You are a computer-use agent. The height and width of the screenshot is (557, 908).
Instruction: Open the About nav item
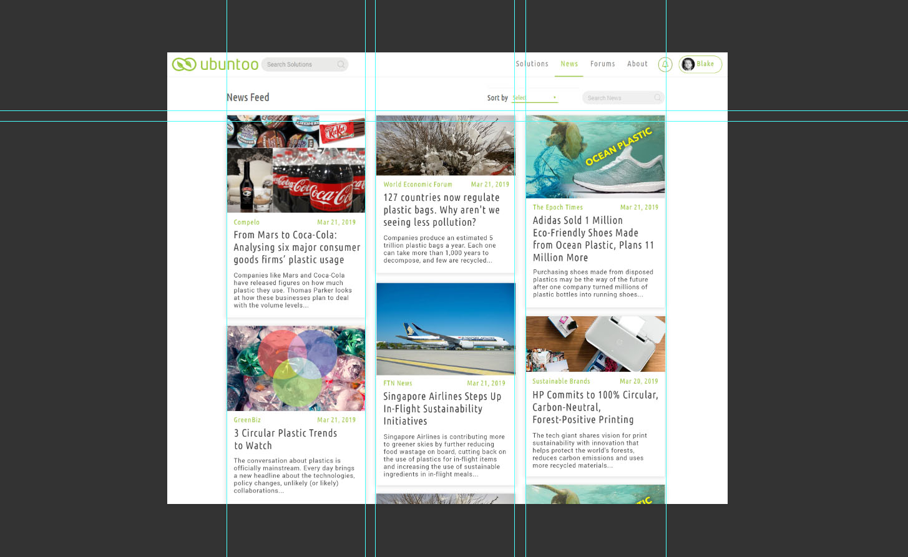(x=637, y=64)
